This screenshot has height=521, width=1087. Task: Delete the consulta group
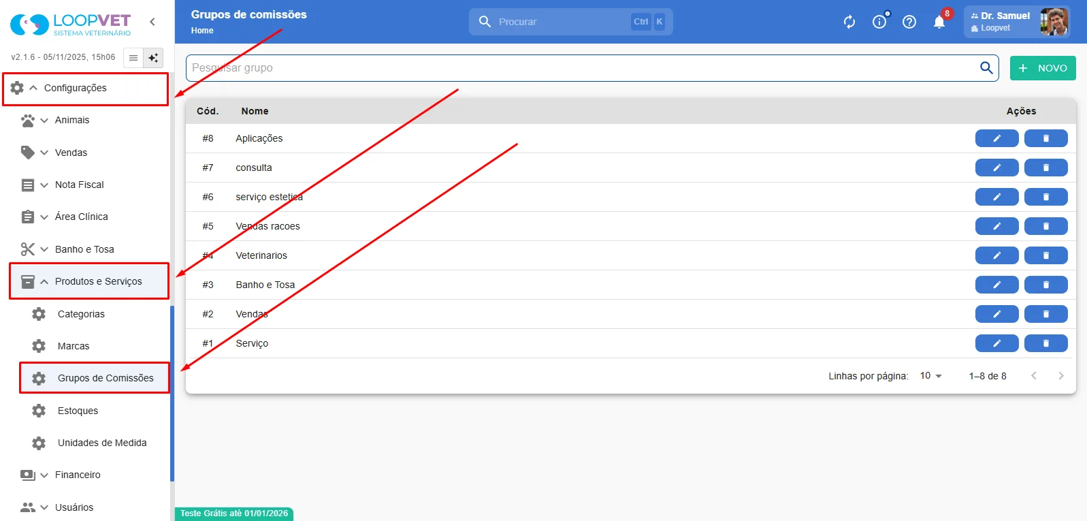[x=1045, y=168]
